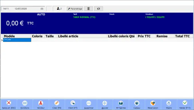Click the Ajouter plus icon

coord(105,103)
